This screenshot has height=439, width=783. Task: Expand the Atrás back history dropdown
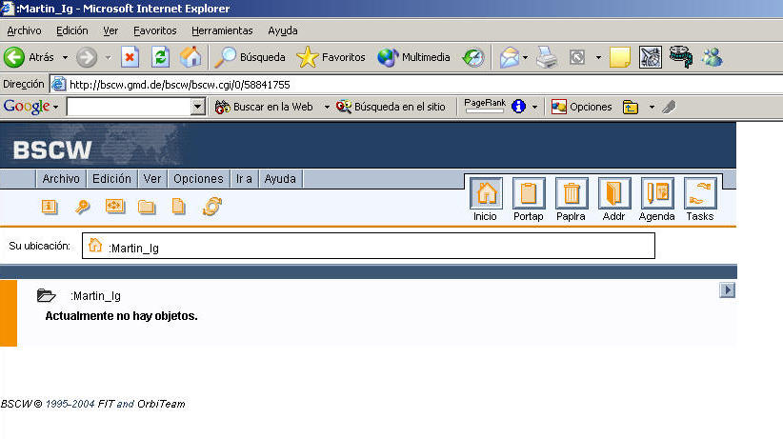pyautogui.click(x=65, y=57)
